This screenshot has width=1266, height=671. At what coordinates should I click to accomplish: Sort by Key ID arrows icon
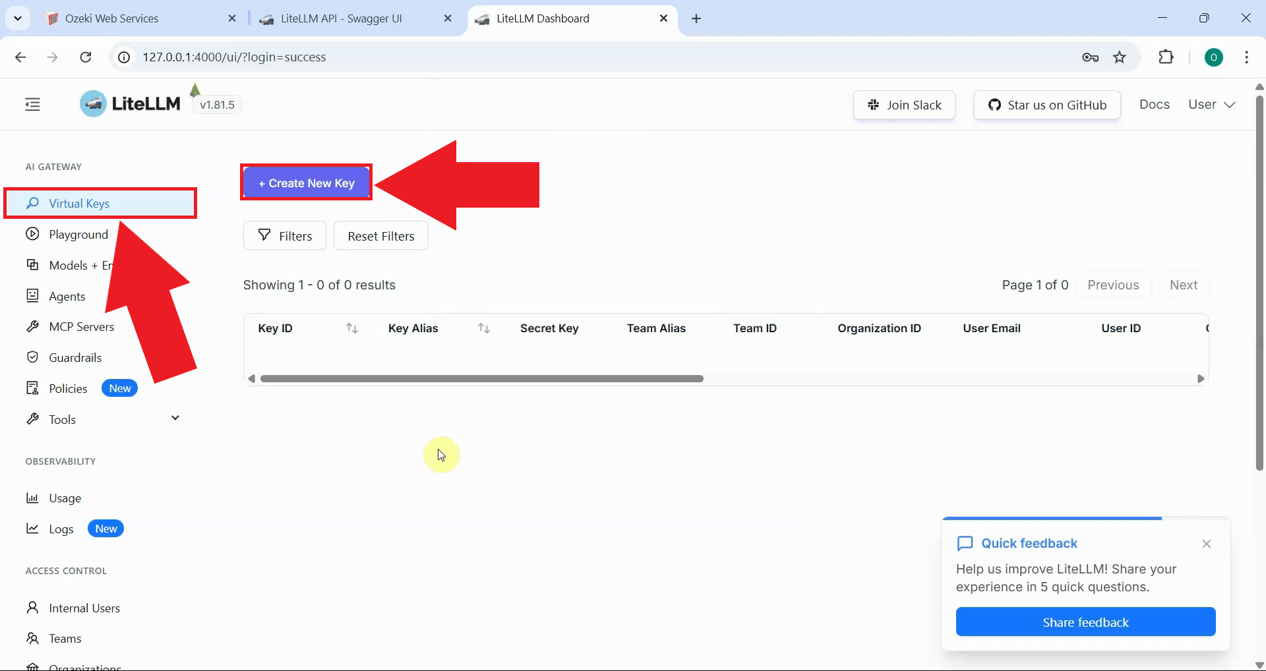pos(352,328)
